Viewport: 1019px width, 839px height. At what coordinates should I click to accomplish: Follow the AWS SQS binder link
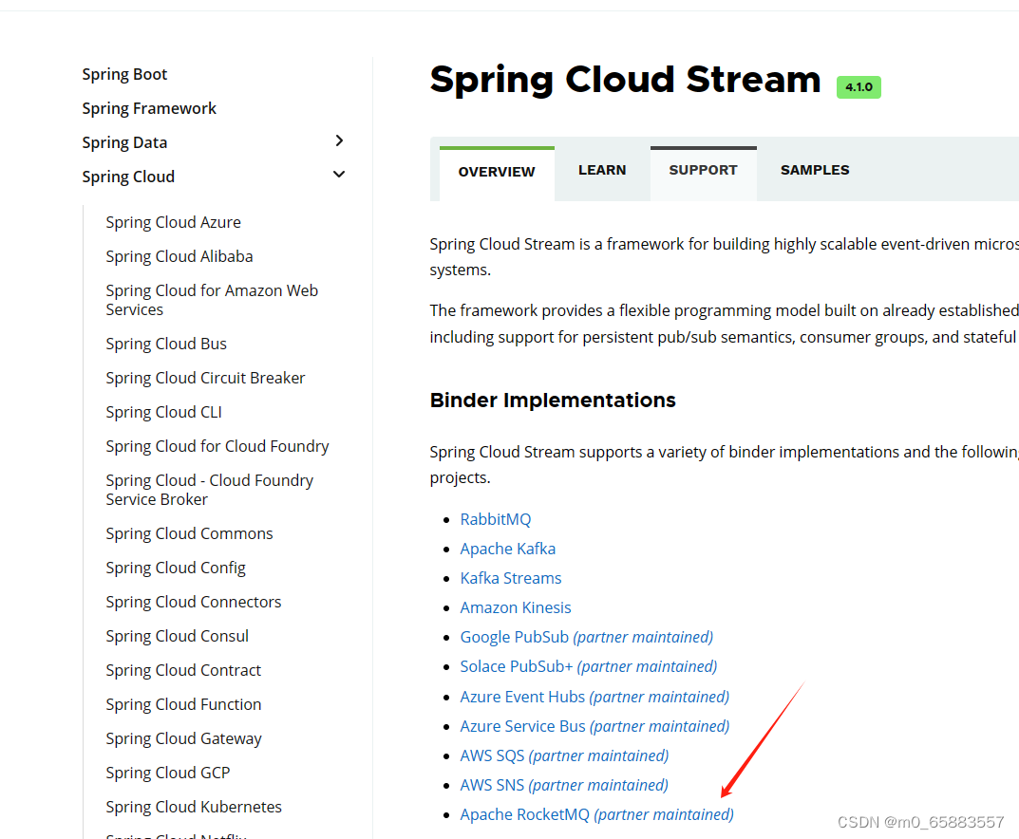pyautogui.click(x=564, y=755)
